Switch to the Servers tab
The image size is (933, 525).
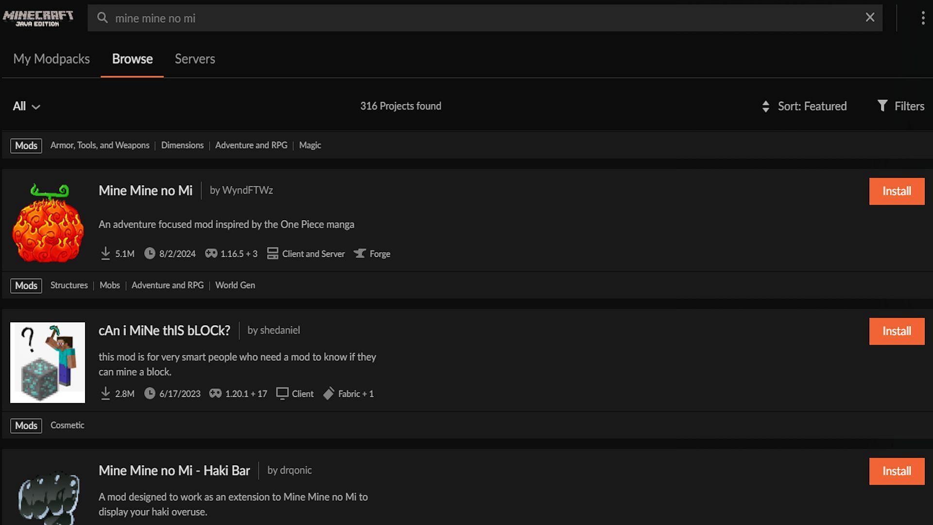(x=194, y=58)
